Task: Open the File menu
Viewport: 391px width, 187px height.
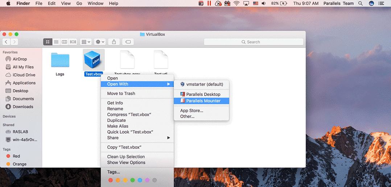Action: pyautogui.click(x=39, y=4)
